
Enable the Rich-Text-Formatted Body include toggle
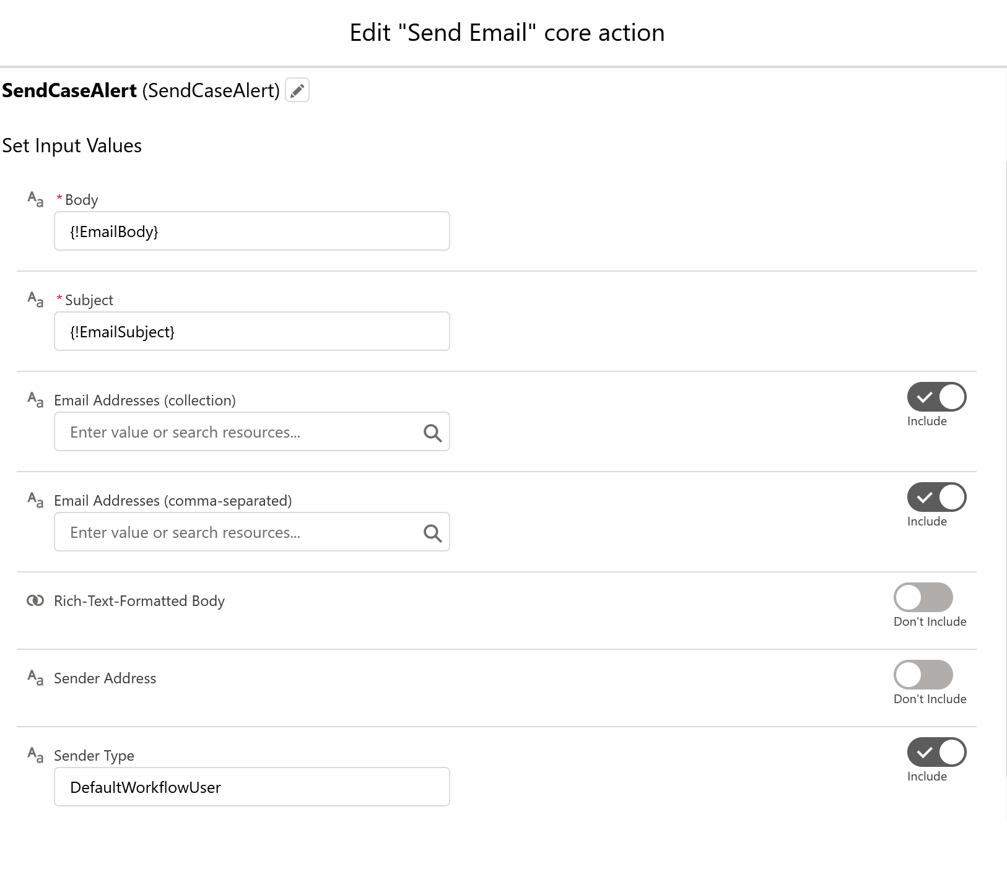(923, 598)
